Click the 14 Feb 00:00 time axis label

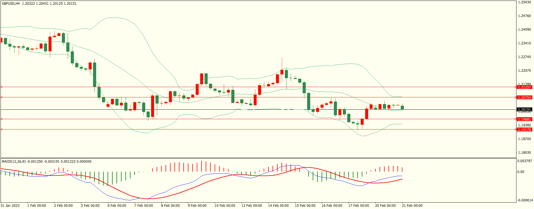(x=278, y=206)
